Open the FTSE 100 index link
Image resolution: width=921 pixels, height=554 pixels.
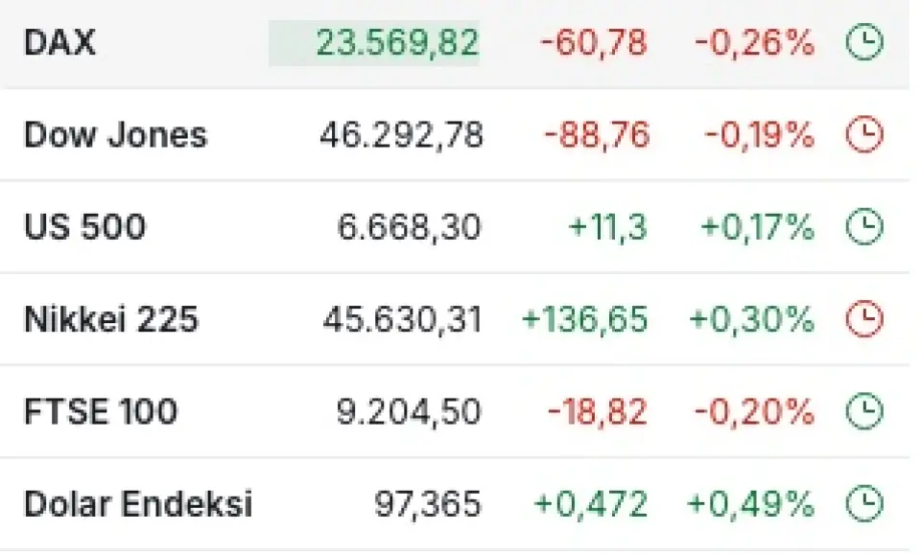(x=101, y=411)
